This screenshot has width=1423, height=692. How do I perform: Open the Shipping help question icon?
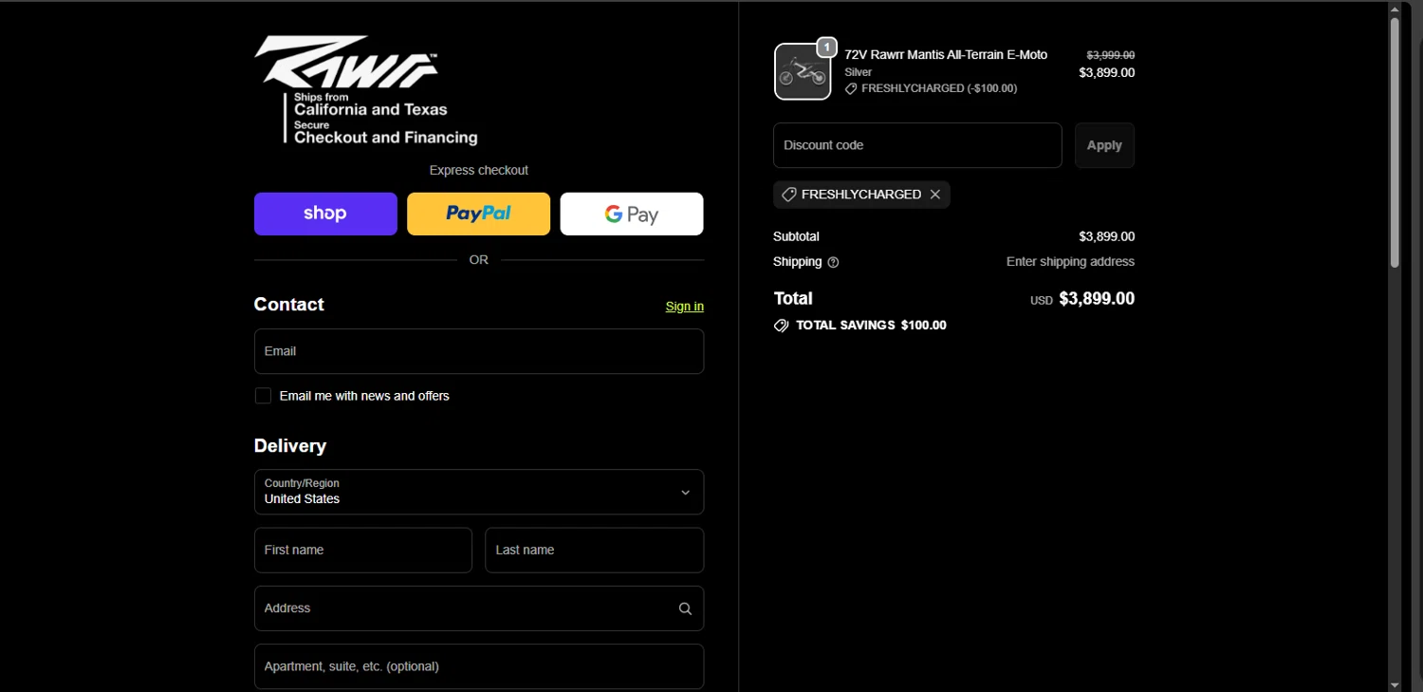[x=833, y=262]
